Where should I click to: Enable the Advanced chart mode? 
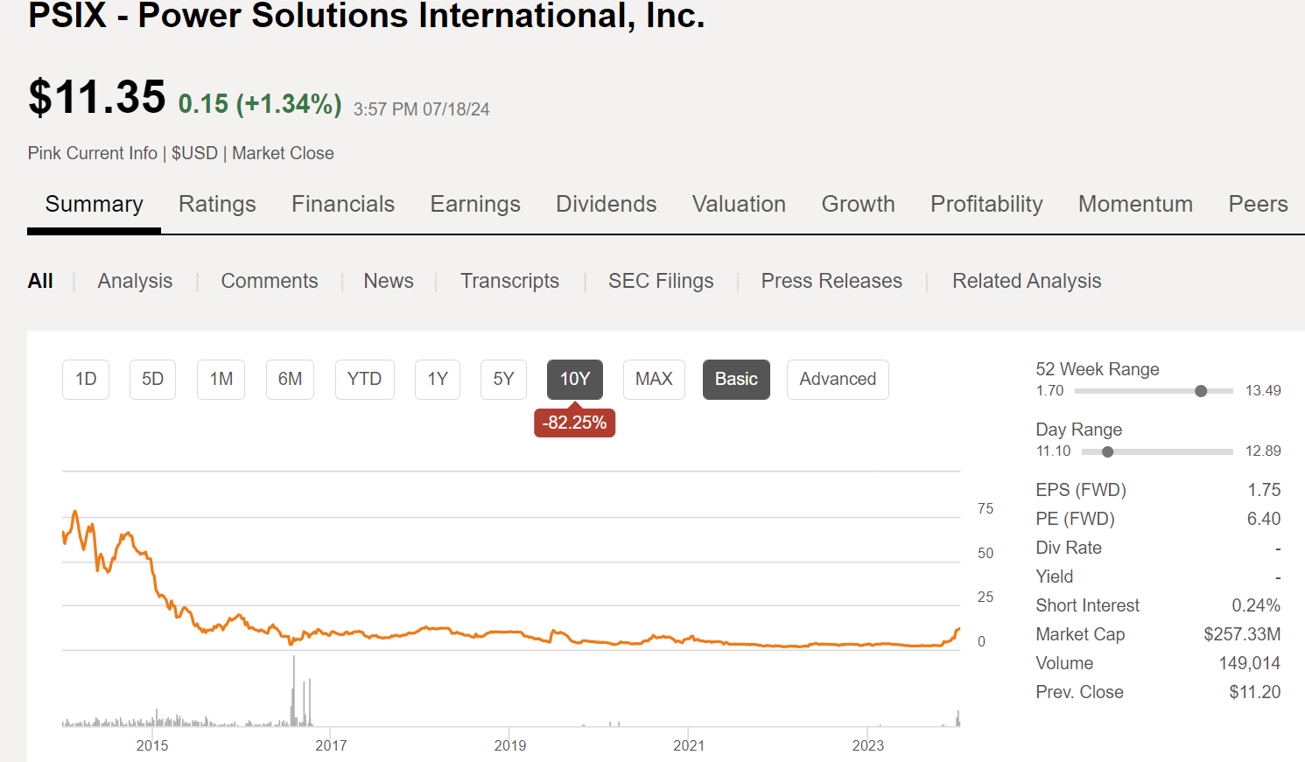[x=837, y=379]
